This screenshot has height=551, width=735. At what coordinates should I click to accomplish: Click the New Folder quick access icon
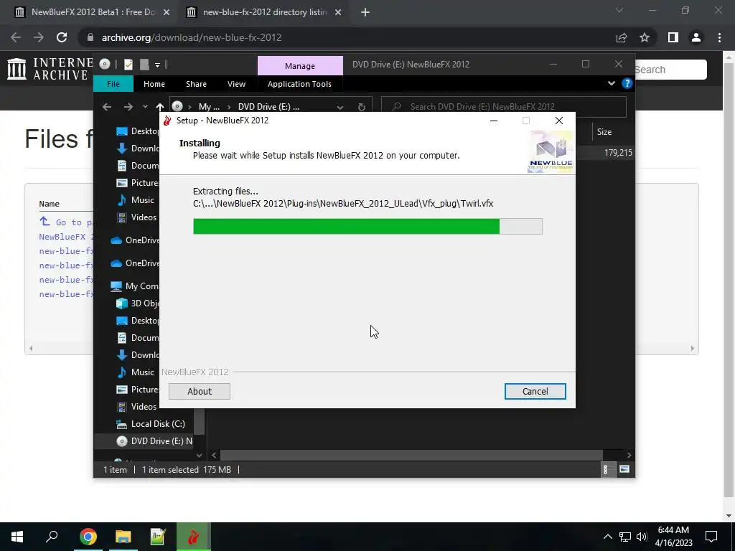click(144, 64)
